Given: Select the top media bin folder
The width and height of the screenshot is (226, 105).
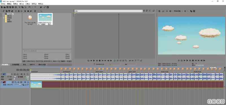Looking at the screenshot, I should point(10,14).
